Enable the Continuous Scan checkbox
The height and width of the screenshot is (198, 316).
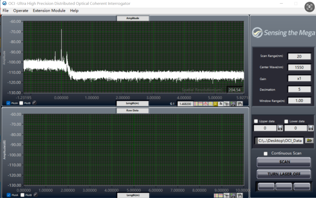pos(266,154)
